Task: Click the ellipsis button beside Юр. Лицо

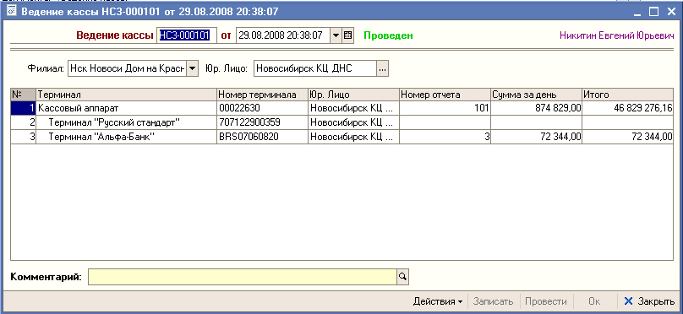Action: (x=382, y=68)
